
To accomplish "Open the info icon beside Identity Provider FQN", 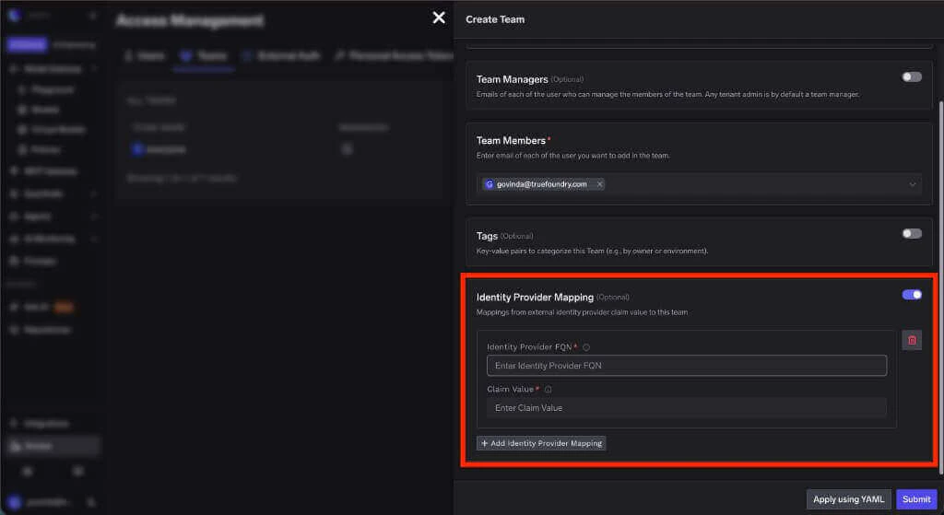I will pos(585,347).
